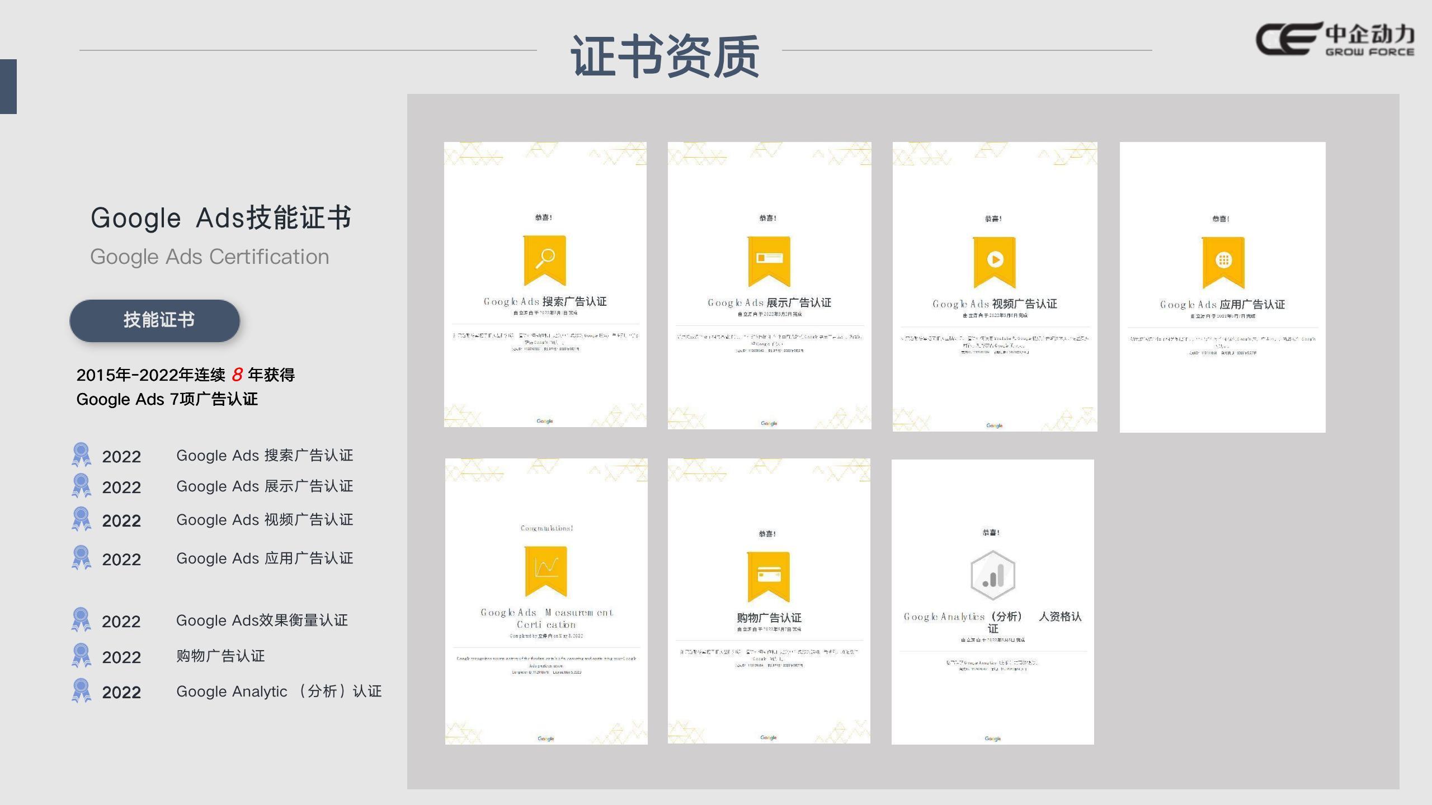This screenshot has width=1432, height=805.
Task: Select list text Google Analytic（分析）认证
Action: pyautogui.click(x=279, y=692)
